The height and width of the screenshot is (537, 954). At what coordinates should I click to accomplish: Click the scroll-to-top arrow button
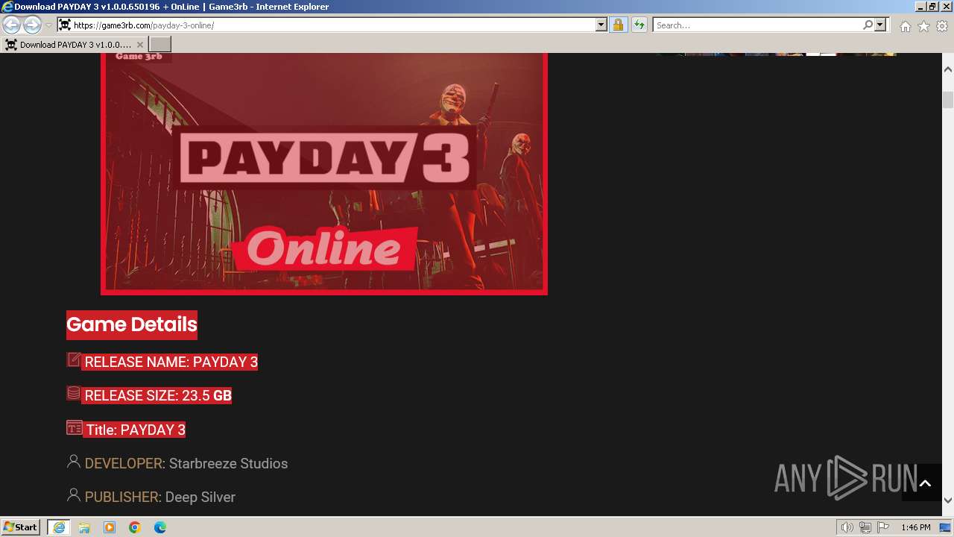click(x=925, y=483)
